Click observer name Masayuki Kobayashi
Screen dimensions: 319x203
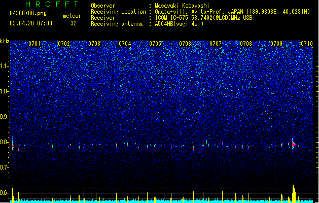click(x=182, y=6)
